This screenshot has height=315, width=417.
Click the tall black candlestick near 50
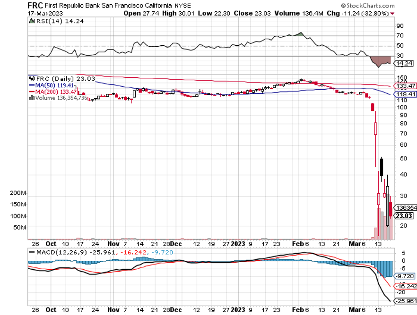click(x=382, y=167)
